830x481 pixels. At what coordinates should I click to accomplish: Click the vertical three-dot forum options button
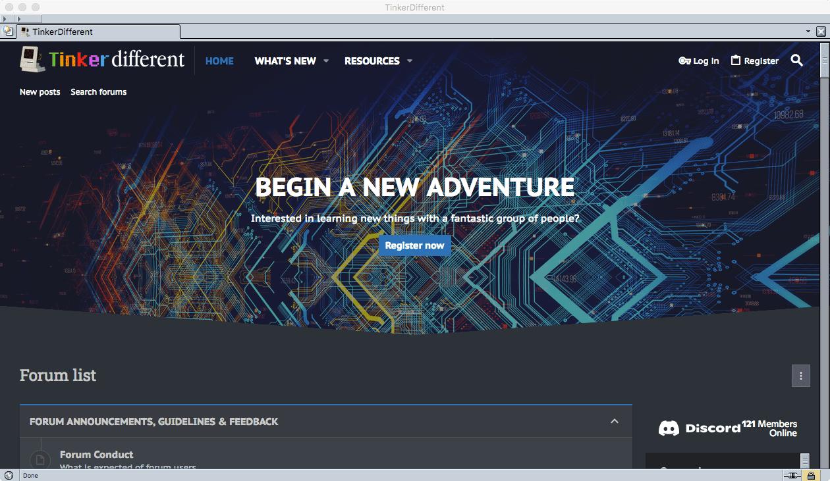point(801,376)
